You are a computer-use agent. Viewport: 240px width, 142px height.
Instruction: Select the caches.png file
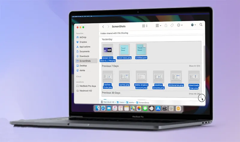coord(124,78)
